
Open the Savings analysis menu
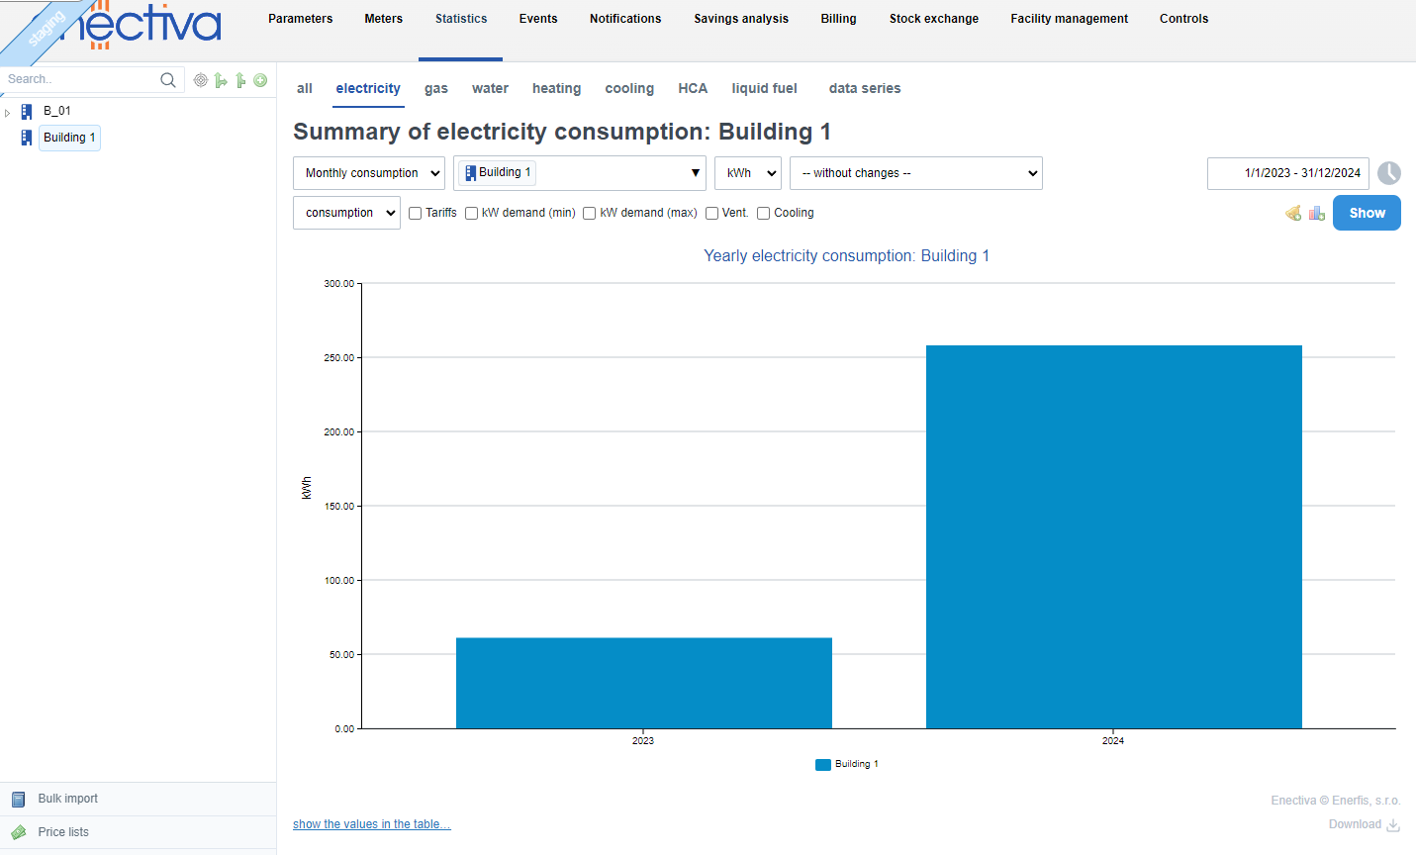(x=741, y=19)
